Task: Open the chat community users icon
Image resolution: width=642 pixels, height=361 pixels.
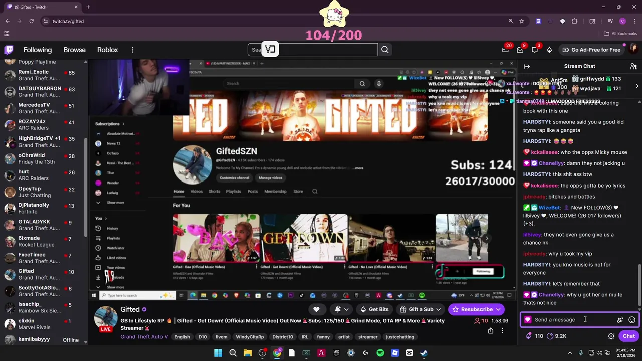Action: pyautogui.click(x=633, y=66)
